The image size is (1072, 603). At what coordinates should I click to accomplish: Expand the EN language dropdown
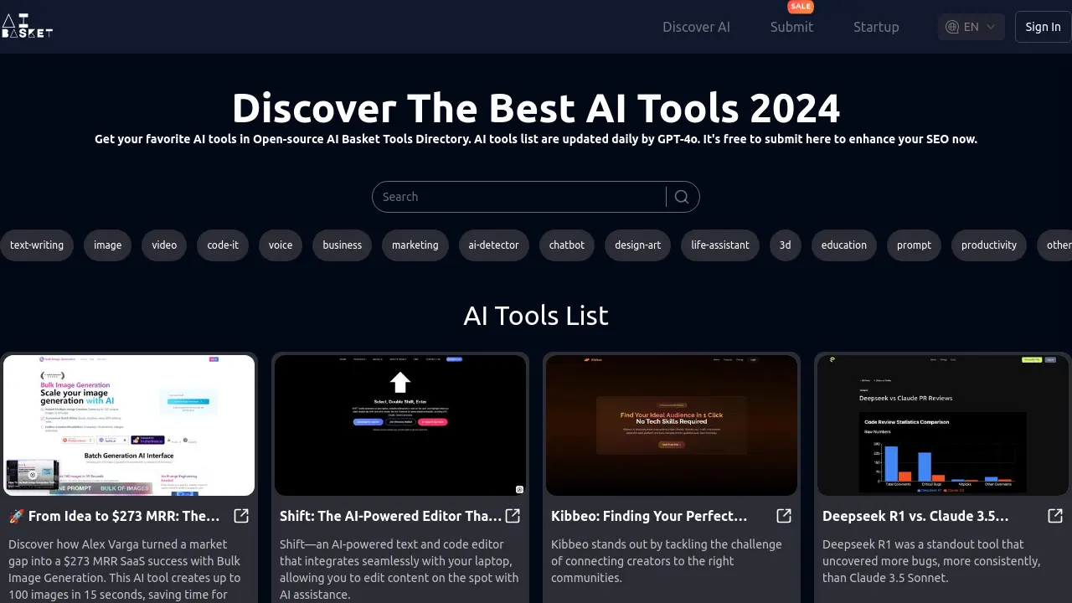tap(971, 27)
